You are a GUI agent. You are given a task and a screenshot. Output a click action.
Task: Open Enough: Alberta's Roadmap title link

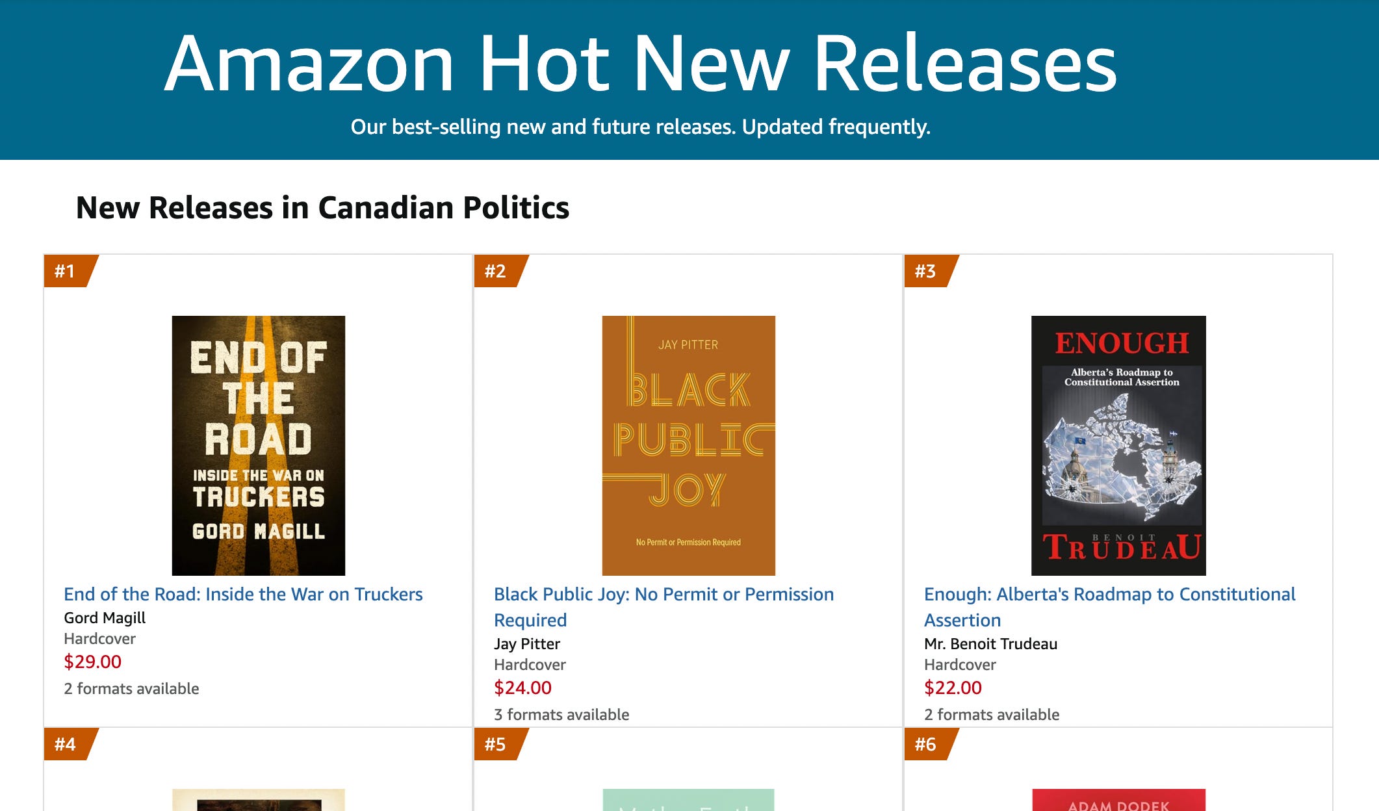point(1109,607)
